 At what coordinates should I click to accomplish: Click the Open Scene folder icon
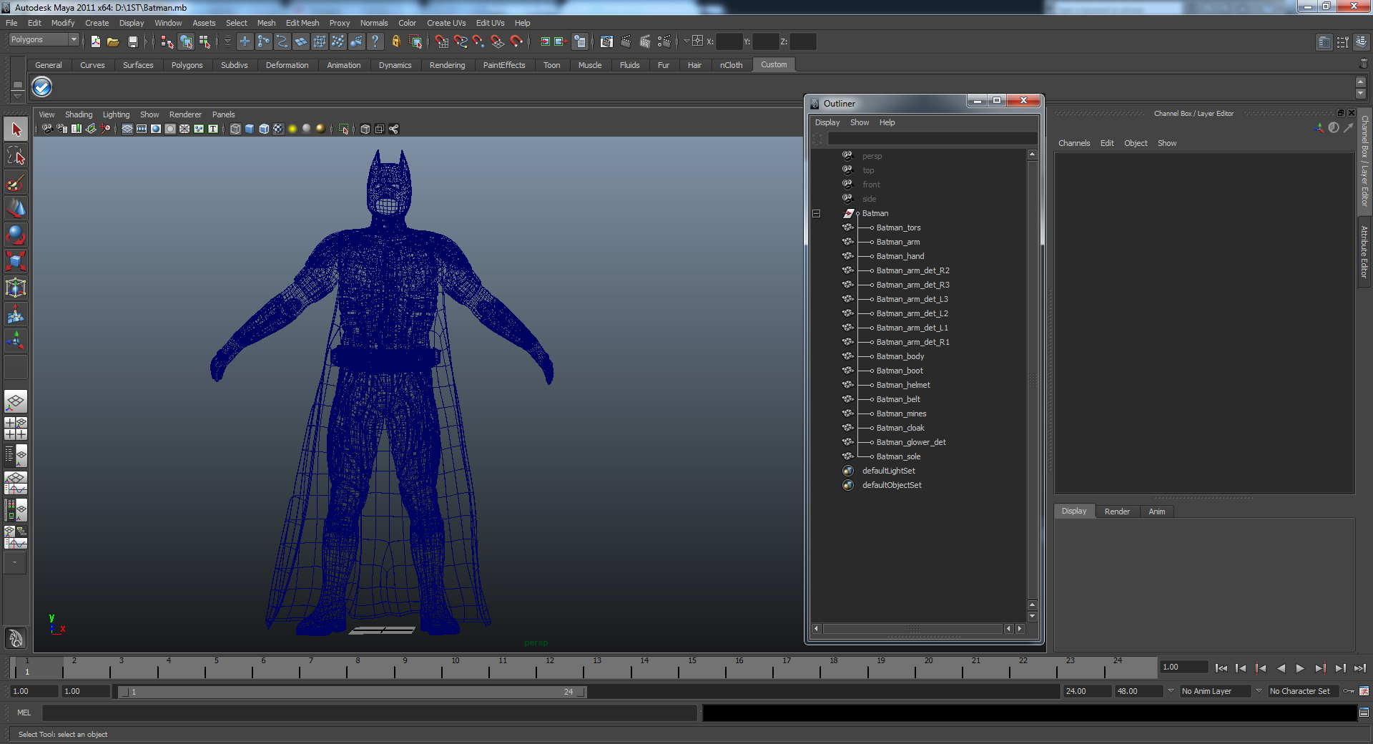point(113,41)
